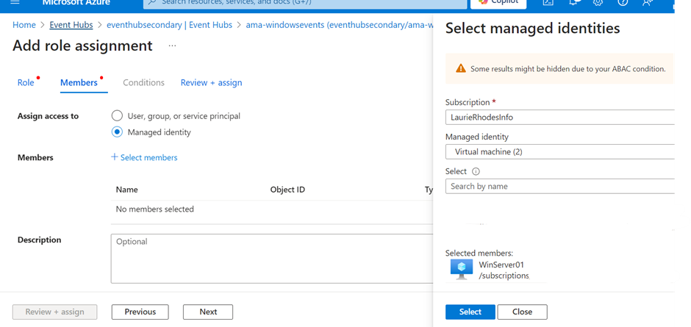This screenshot has height=327, width=691.
Task: Click the WinServer01 virtual machine icon
Action: 462,269
